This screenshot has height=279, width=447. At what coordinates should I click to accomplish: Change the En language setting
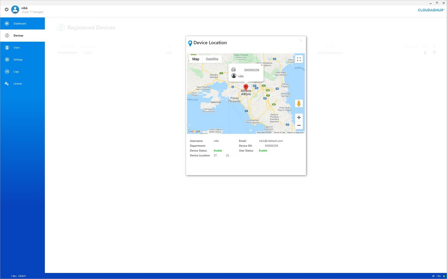(x=439, y=276)
